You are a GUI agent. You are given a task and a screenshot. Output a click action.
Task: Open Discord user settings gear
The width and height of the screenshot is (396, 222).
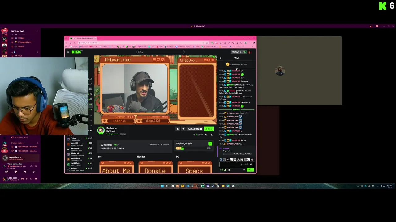click(36, 179)
